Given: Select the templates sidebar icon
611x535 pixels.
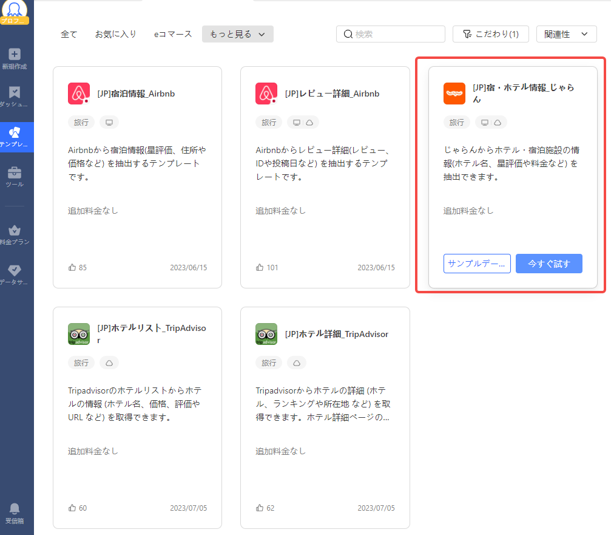Looking at the screenshot, I should tap(15, 132).
